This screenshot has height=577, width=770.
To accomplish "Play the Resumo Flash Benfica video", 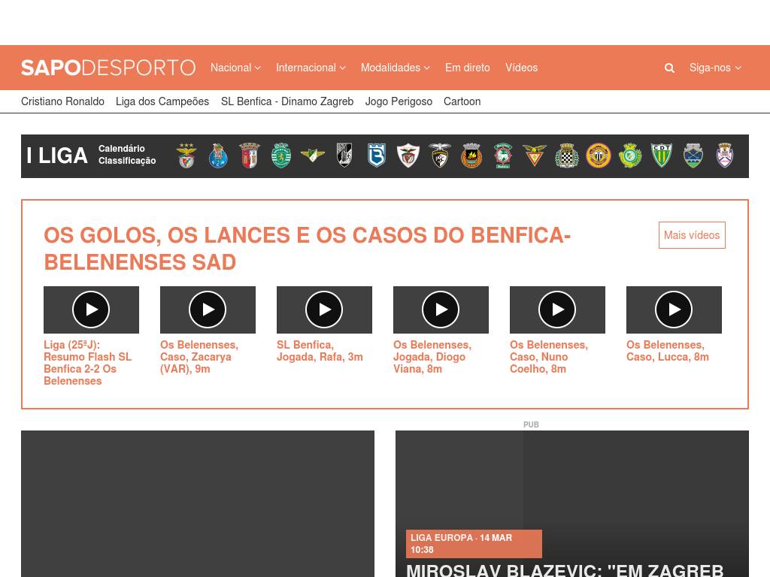I will coord(91,310).
